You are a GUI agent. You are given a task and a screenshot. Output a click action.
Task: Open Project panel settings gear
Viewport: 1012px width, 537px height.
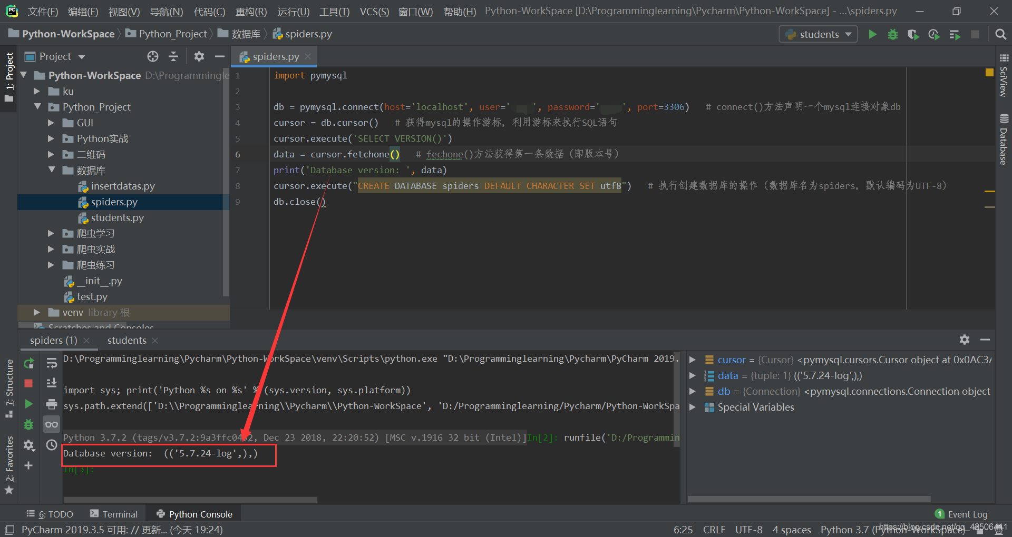199,56
